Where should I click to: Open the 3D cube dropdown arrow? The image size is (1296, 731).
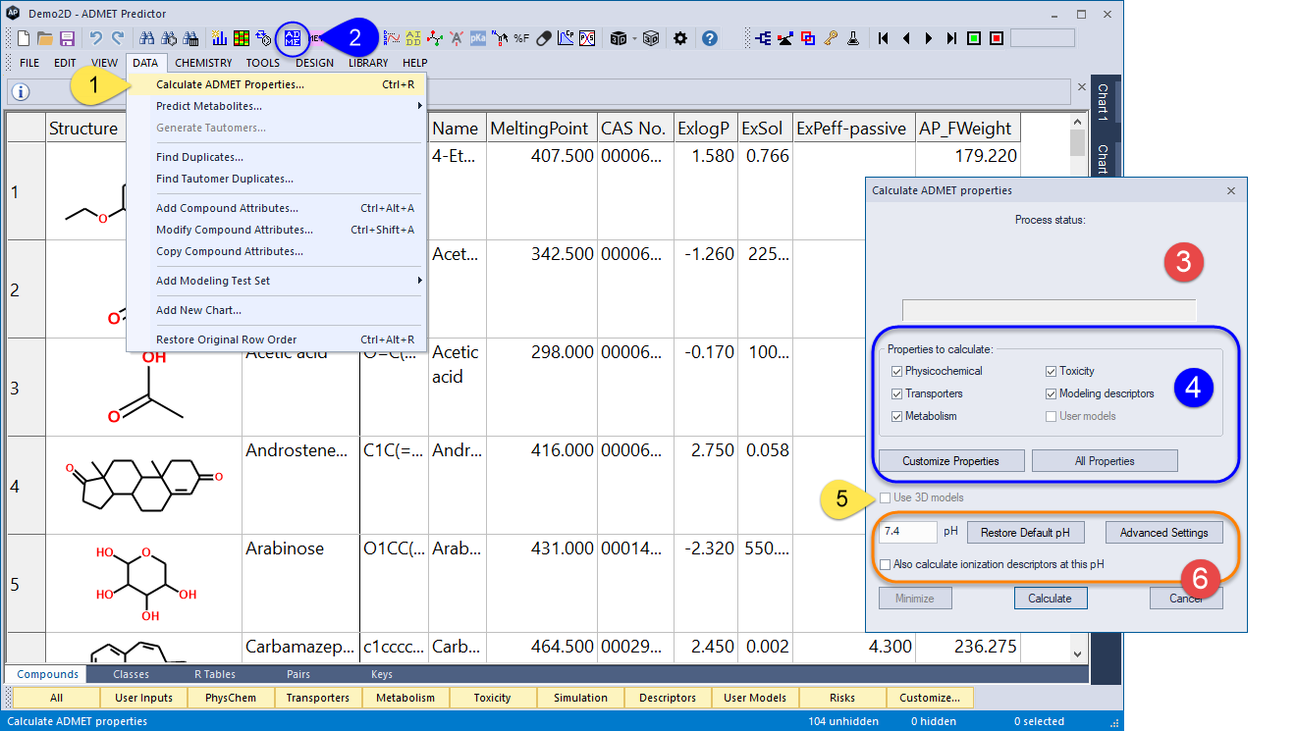[635, 38]
